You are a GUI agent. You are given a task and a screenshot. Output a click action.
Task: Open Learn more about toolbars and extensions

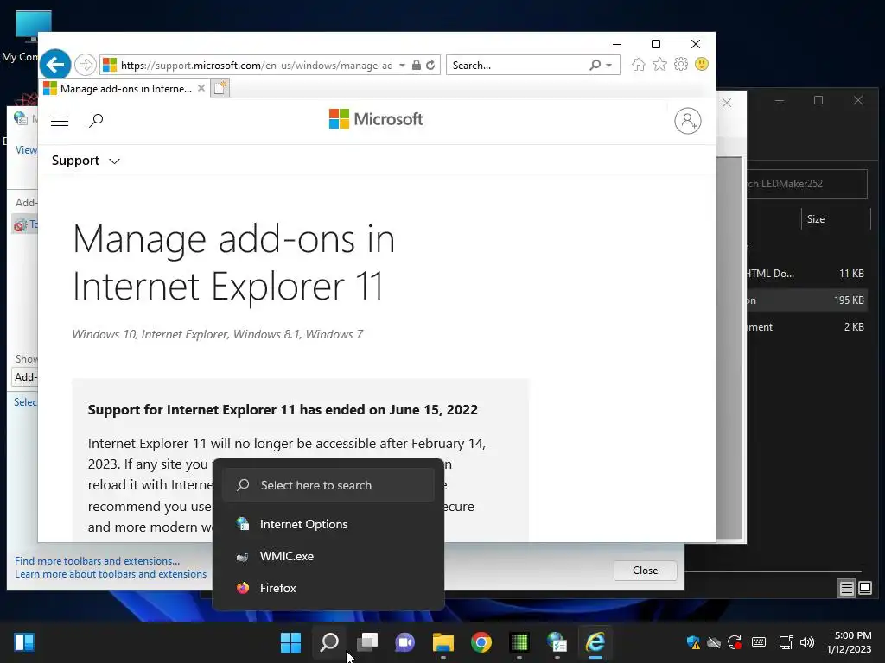(x=111, y=574)
